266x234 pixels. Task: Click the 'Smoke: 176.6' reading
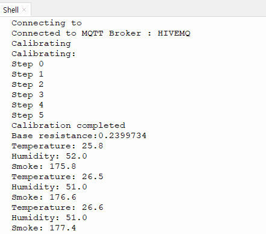coord(44,197)
